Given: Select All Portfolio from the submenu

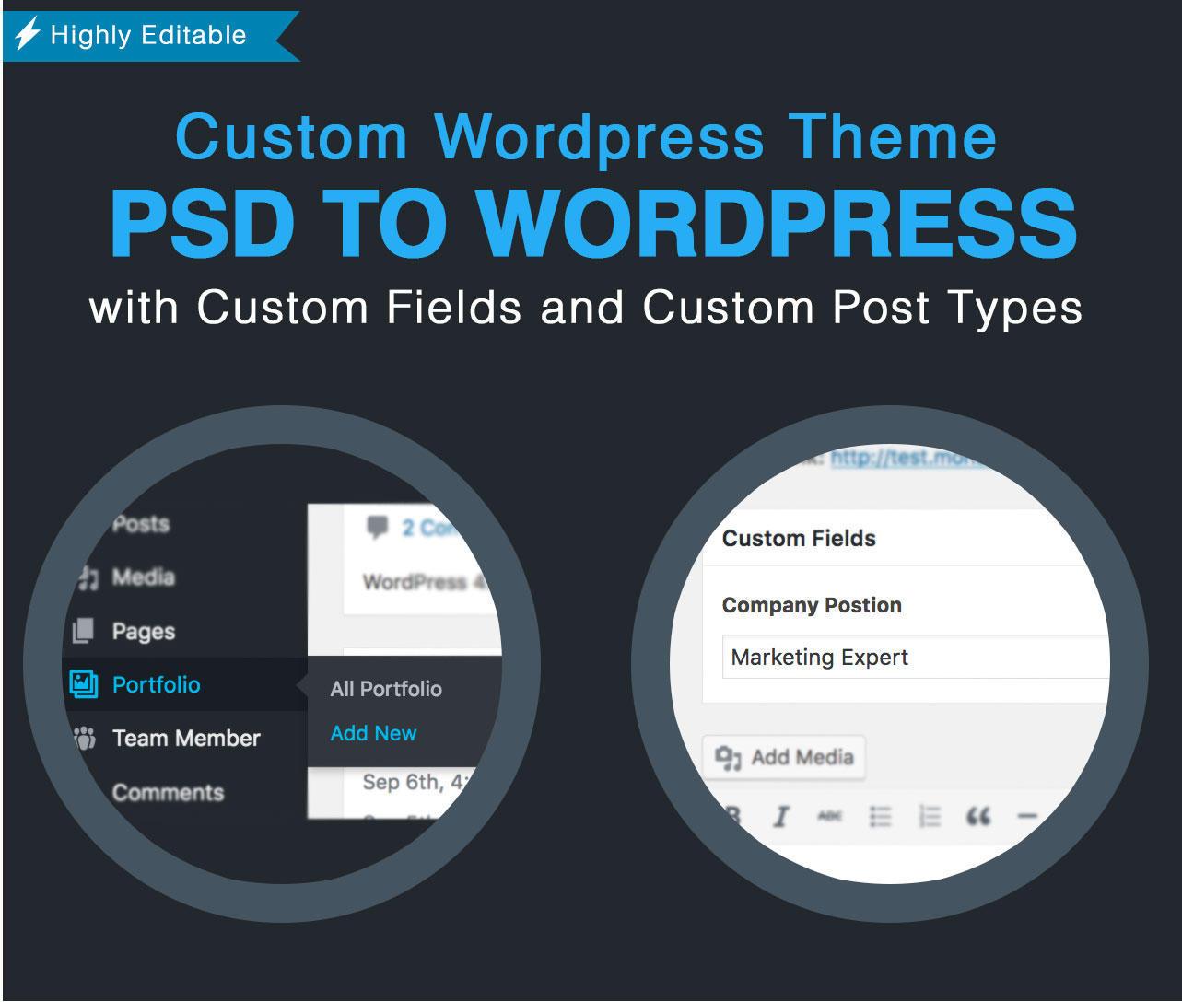Looking at the screenshot, I should click(387, 688).
